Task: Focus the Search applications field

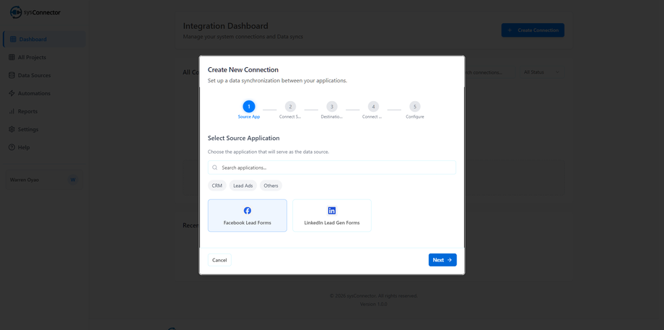Action: (336, 168)
